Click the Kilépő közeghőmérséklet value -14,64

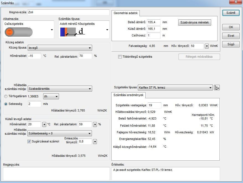click(152, 147)
